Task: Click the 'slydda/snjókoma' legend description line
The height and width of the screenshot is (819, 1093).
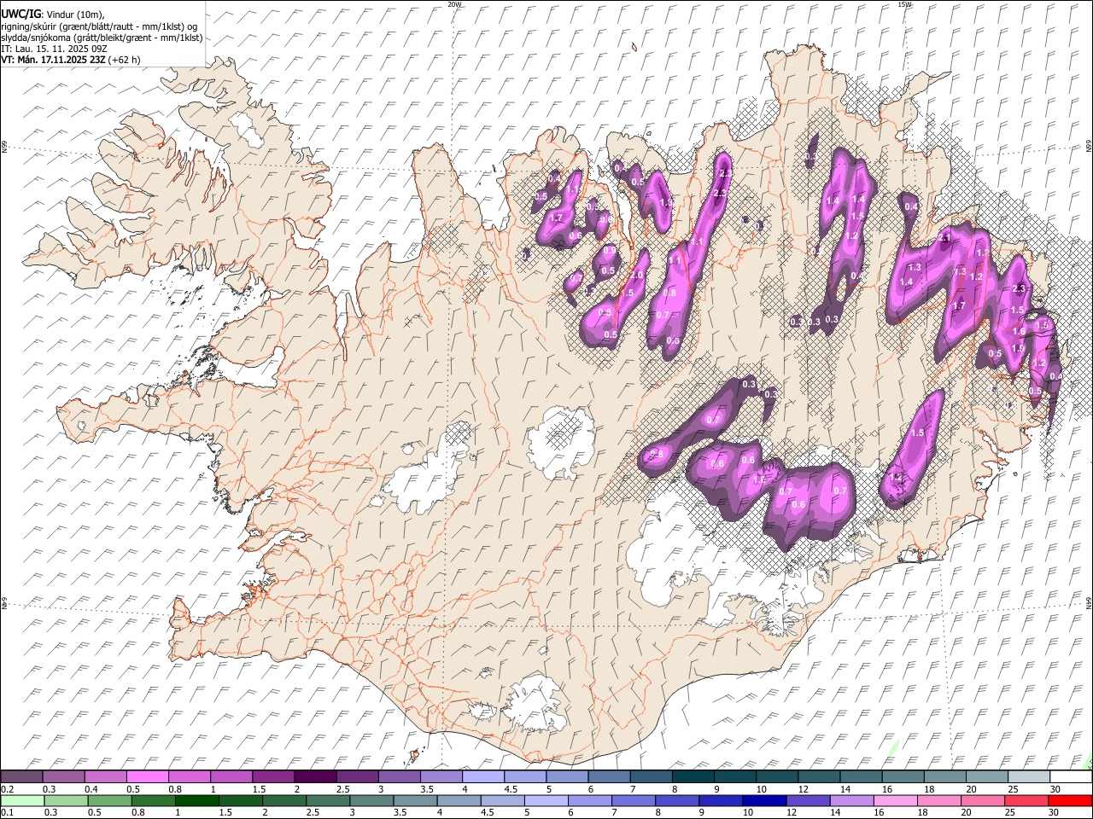Action: 102,38
